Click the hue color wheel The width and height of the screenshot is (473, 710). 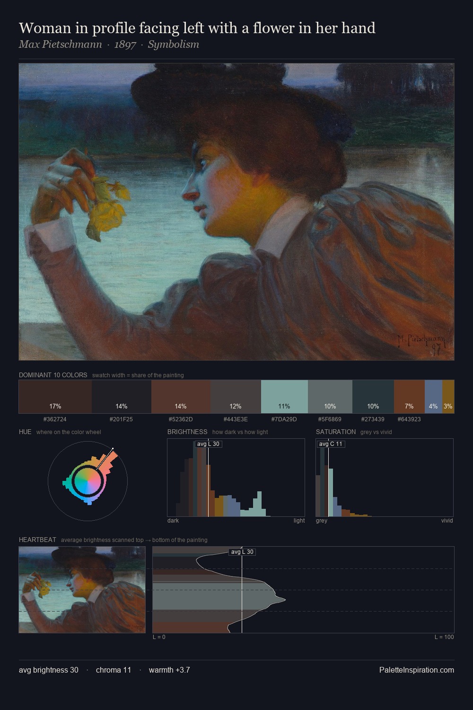[x=88, y=481]
